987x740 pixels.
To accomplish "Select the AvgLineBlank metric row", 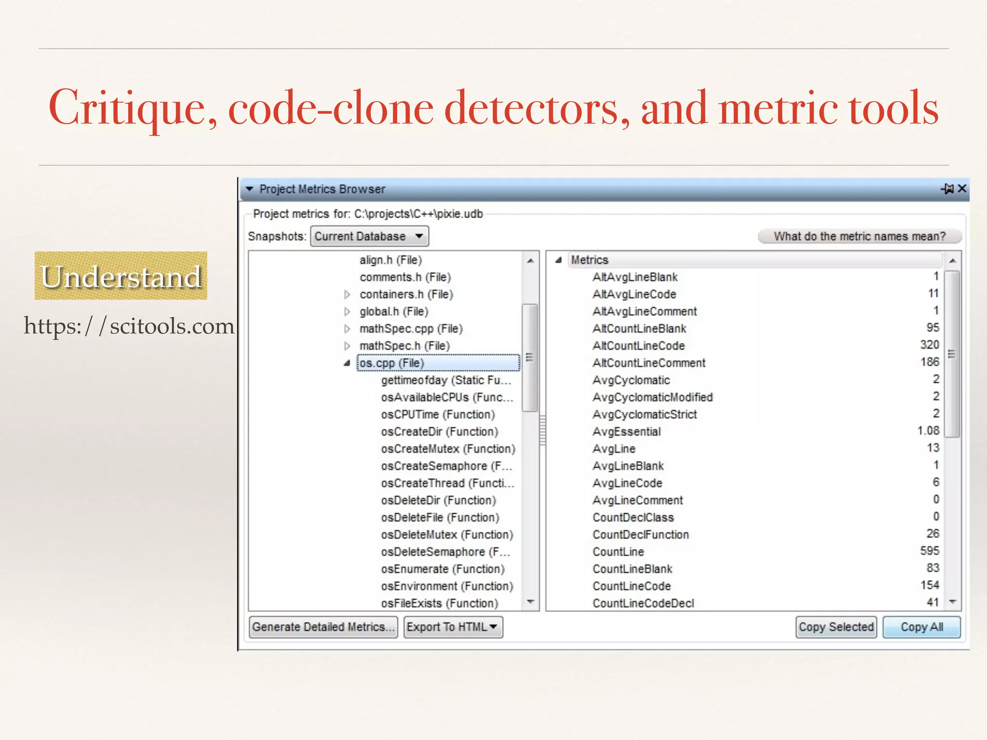I will pos(766,466).
